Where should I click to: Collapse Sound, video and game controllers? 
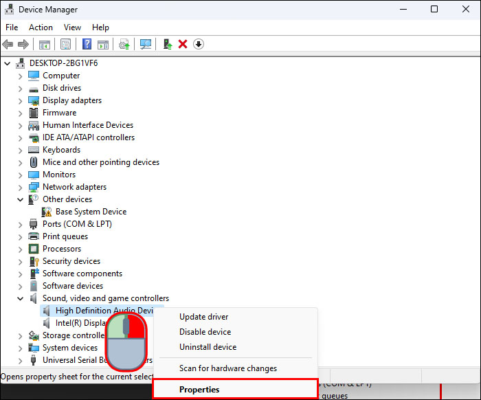click(x=20, y=298)
